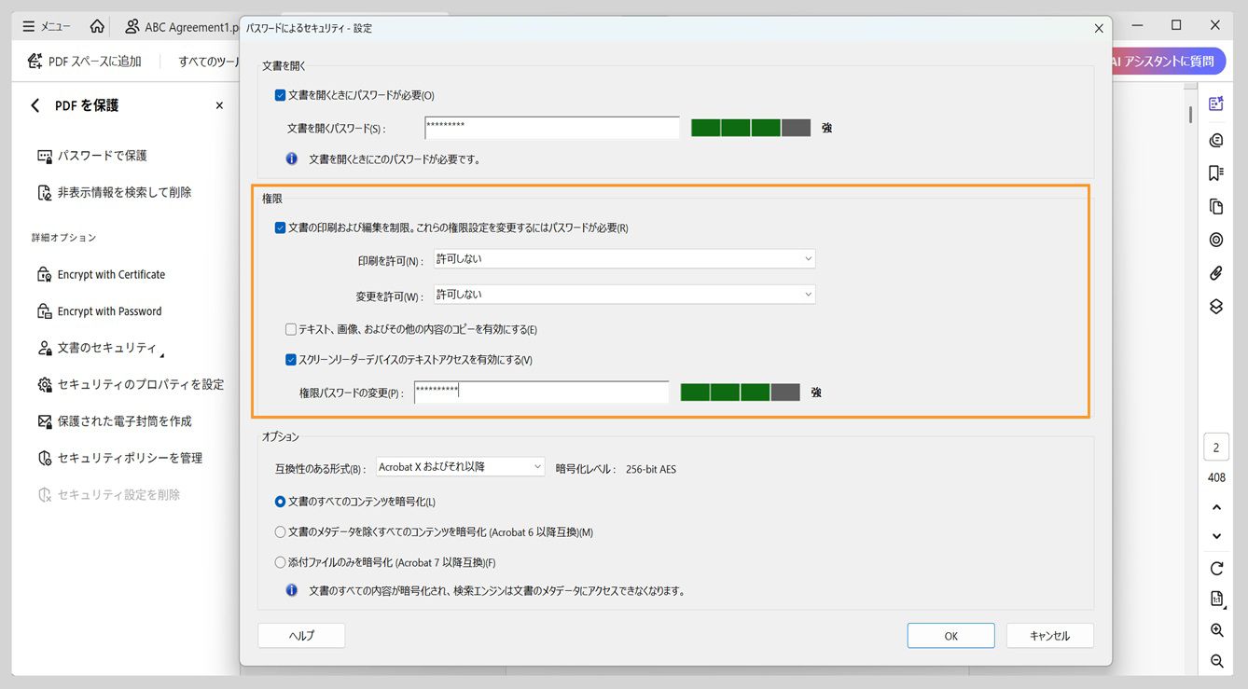Open the bookmarks panel icon

pos(1215,172)
